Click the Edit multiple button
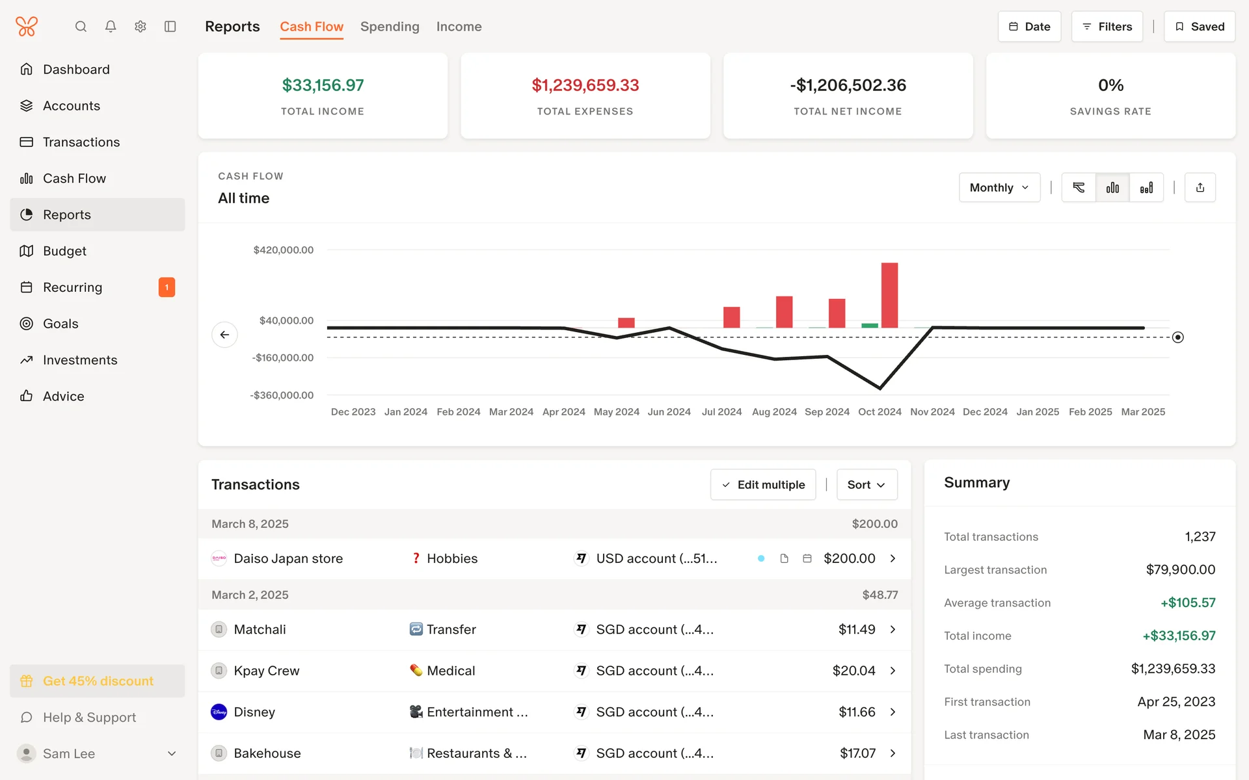The image size is (1249, 780). 762,485
